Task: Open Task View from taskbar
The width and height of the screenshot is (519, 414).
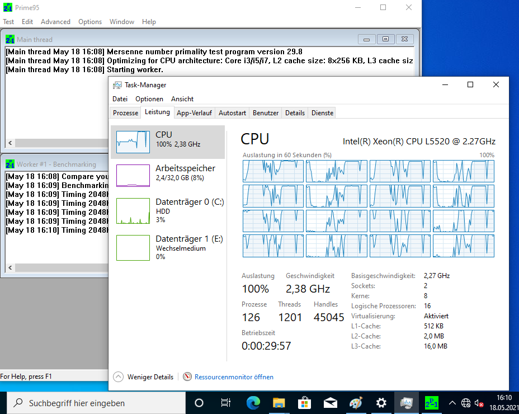Action: (x=225, y=403)
